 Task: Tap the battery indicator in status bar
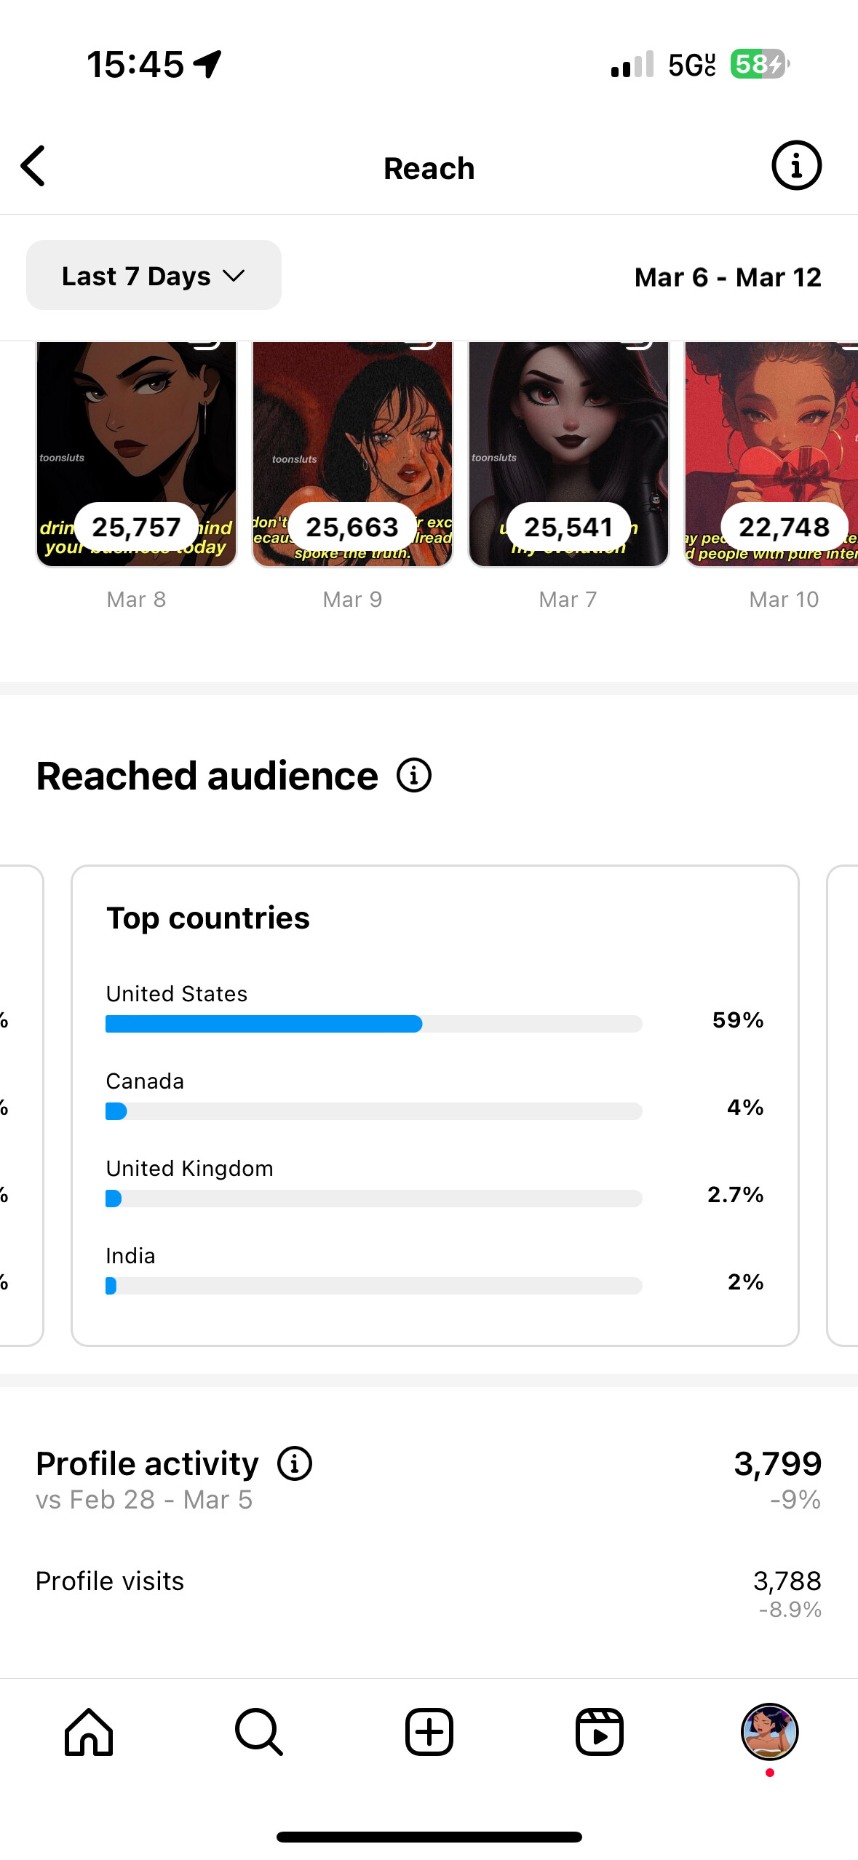point(760,64)
